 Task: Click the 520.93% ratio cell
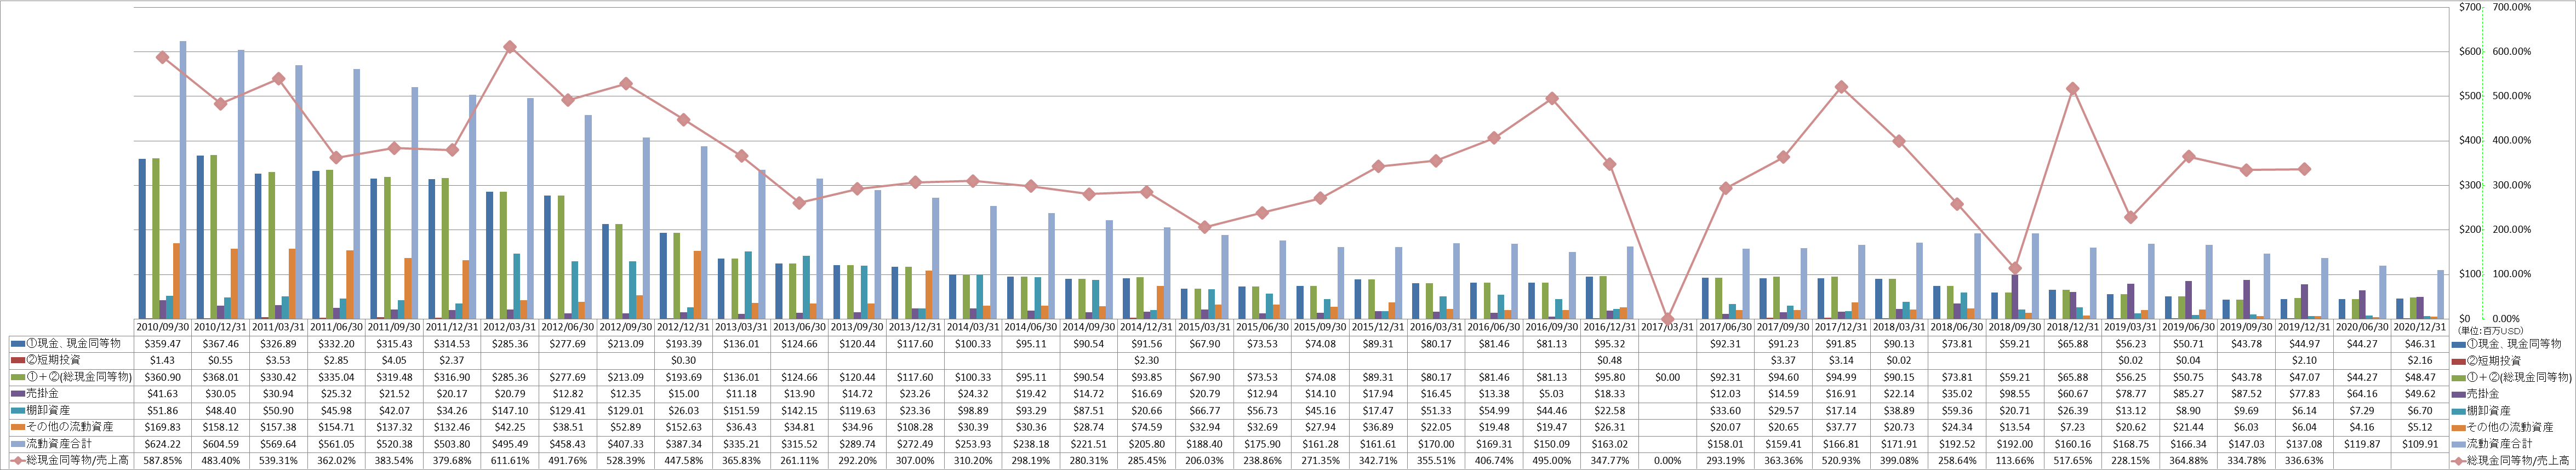pos(1841,461)
